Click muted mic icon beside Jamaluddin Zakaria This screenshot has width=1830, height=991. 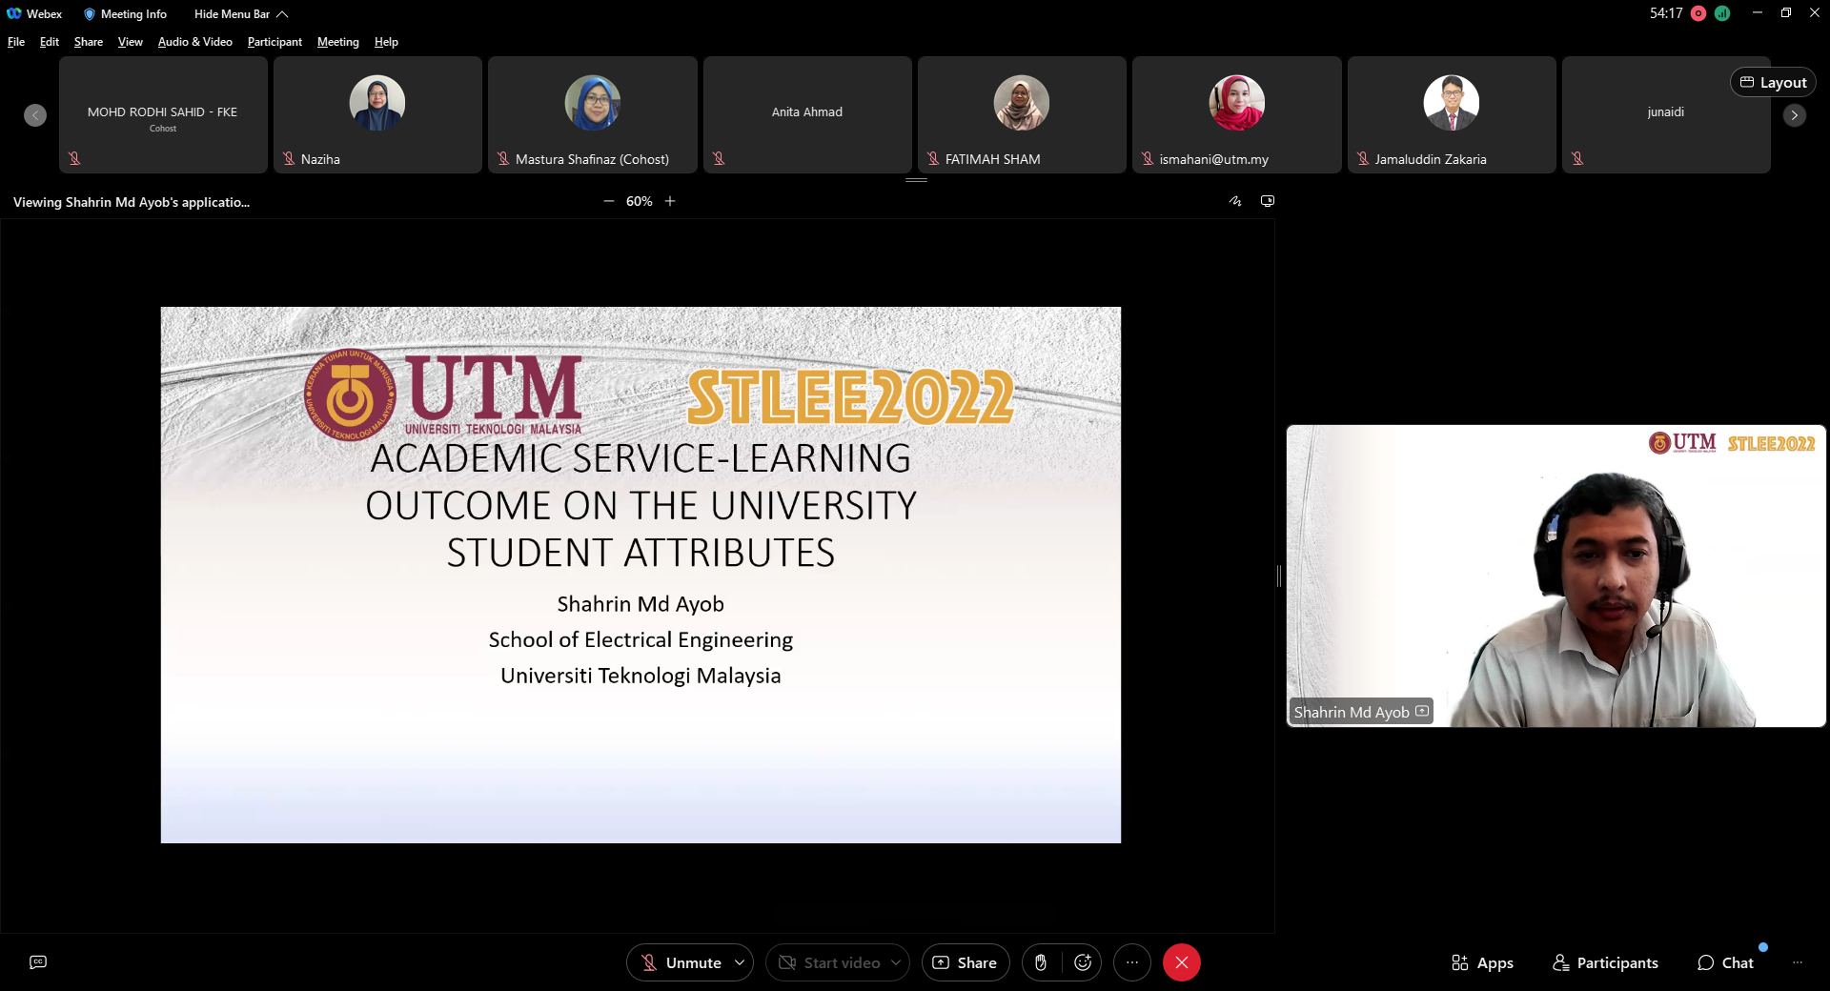(1363, 159)
